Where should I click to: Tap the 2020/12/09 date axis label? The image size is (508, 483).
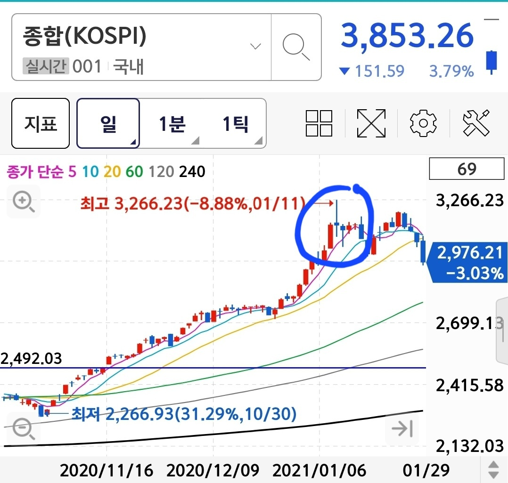pos(213,470)
